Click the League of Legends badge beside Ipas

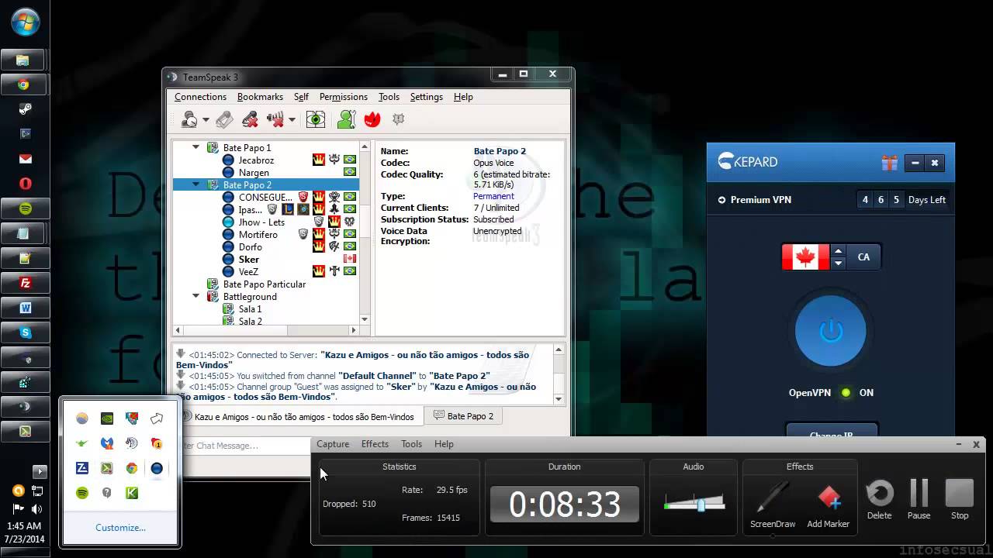288,209
